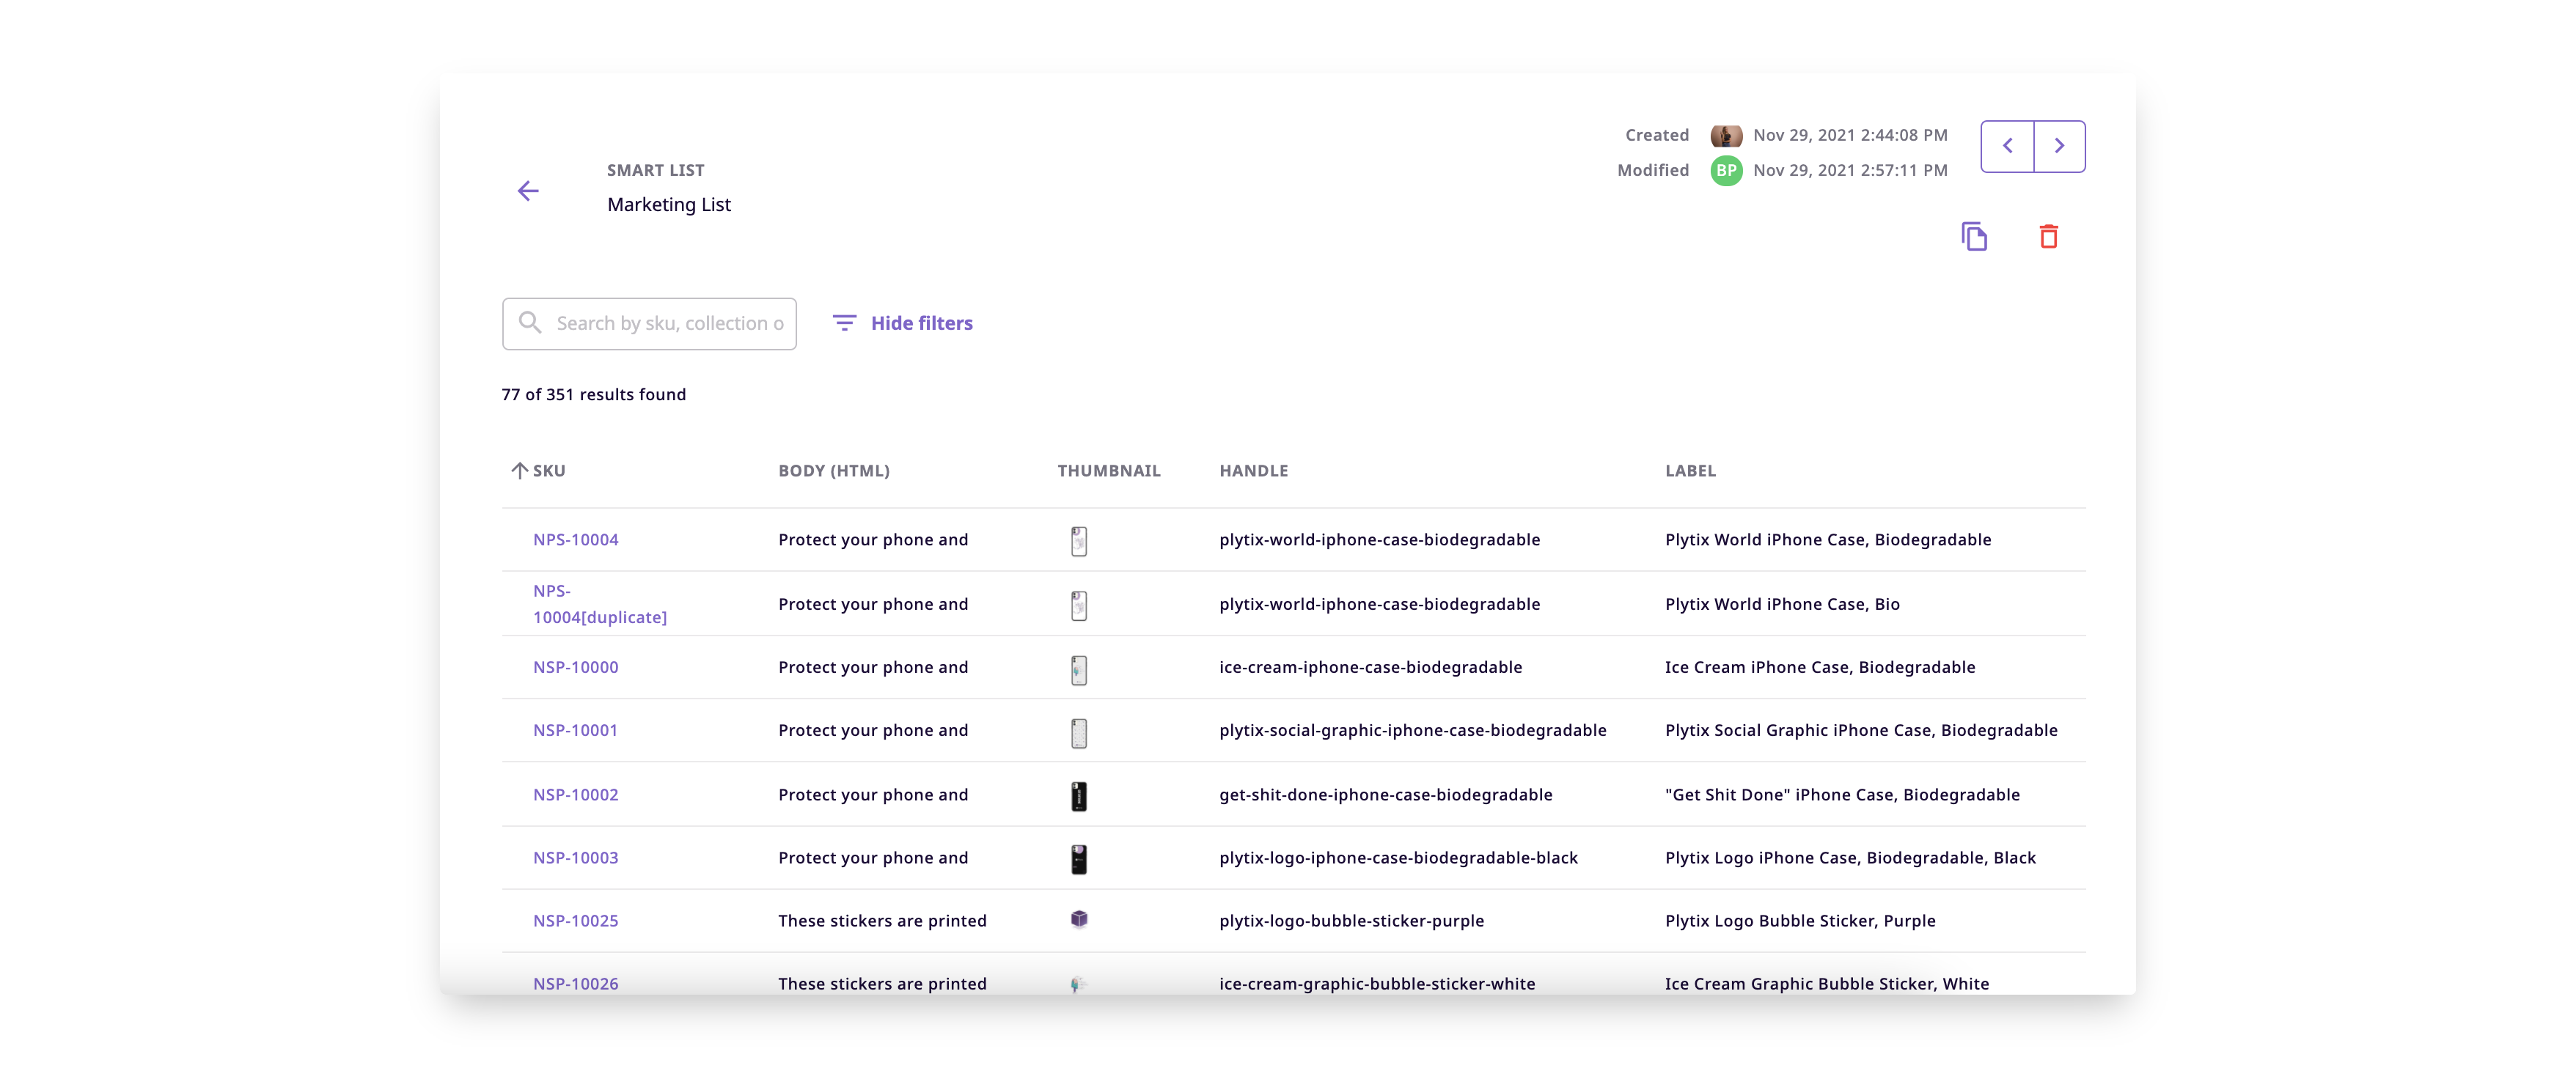Open the next list with right chevron
The width and height of the screenshot is (2576, 1068).
(2059, 146)
